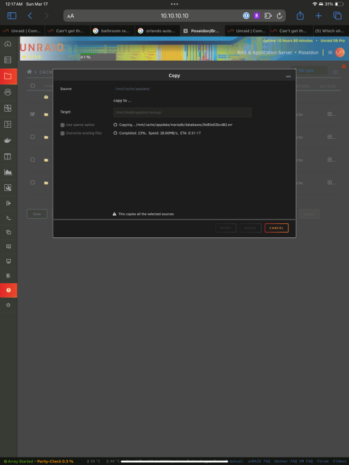
Task: Tap the Safari share icon
Action: (300, 15)
